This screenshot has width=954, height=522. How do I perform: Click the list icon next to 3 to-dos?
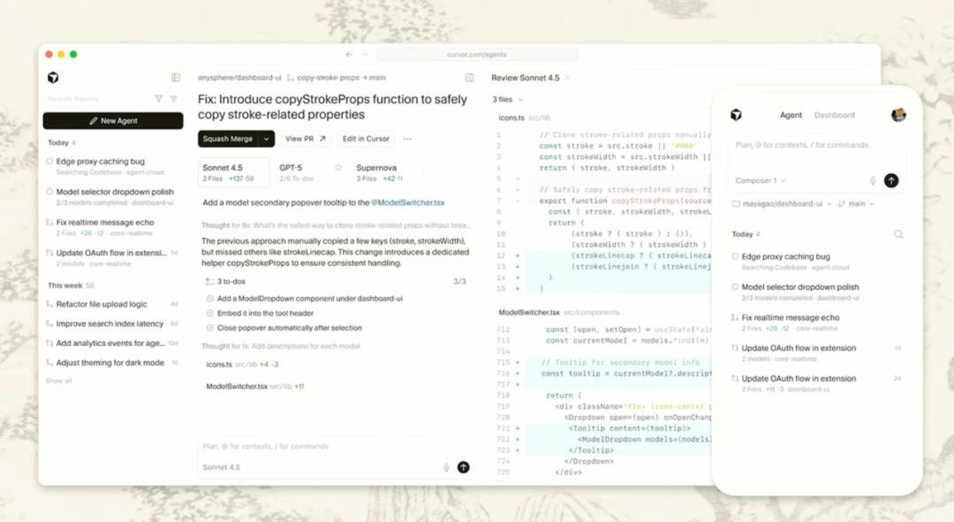(209, 282)
